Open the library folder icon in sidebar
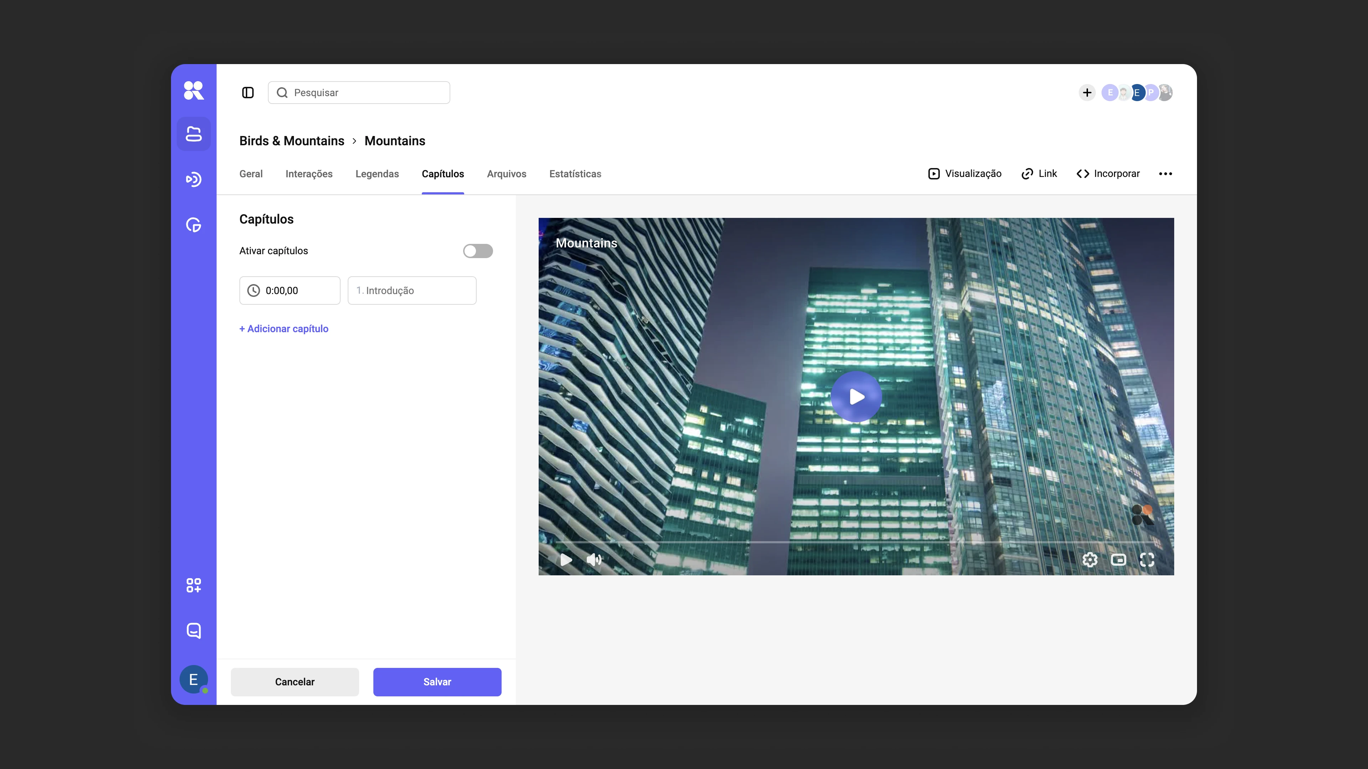The image size is (1368, 769). tap(193, 134)
